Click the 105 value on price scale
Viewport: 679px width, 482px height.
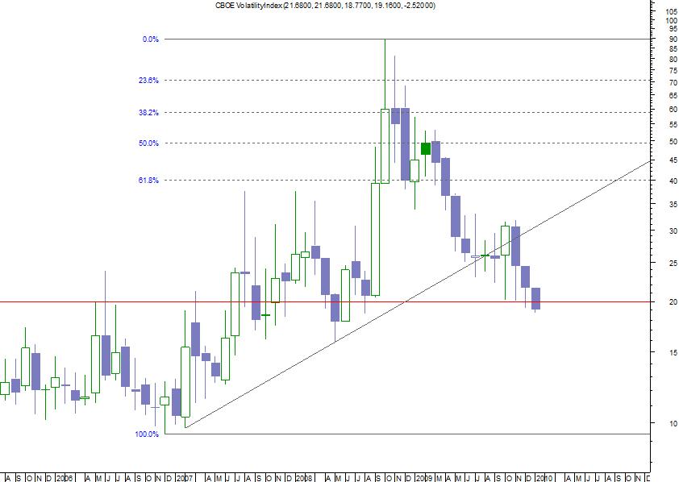pos(671,11)
